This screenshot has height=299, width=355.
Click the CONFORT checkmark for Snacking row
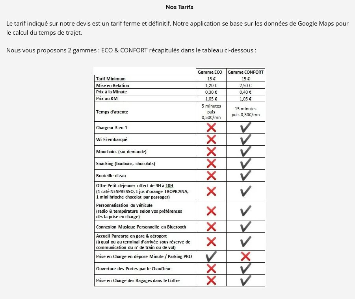[246, 163]
